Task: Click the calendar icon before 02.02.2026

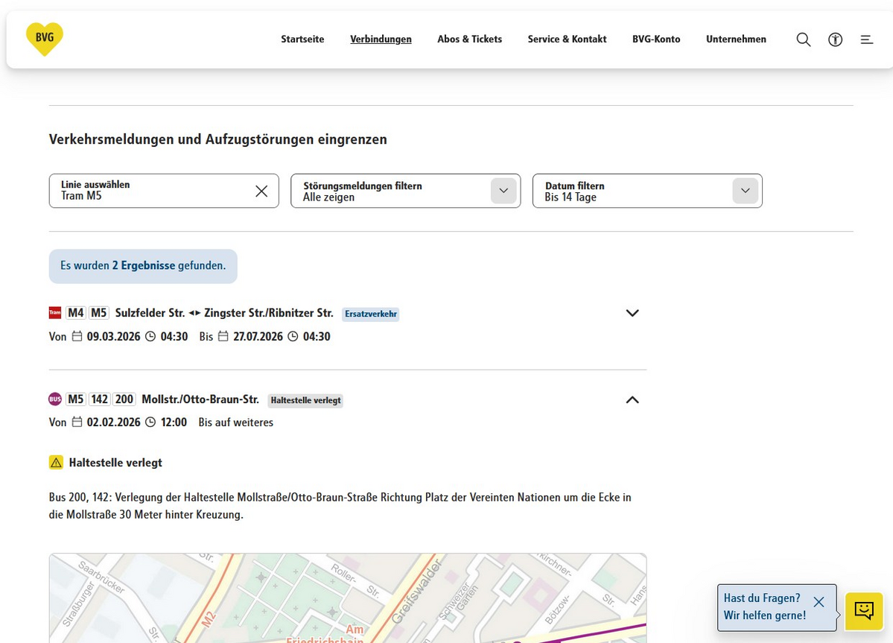Action: point(77,422)
